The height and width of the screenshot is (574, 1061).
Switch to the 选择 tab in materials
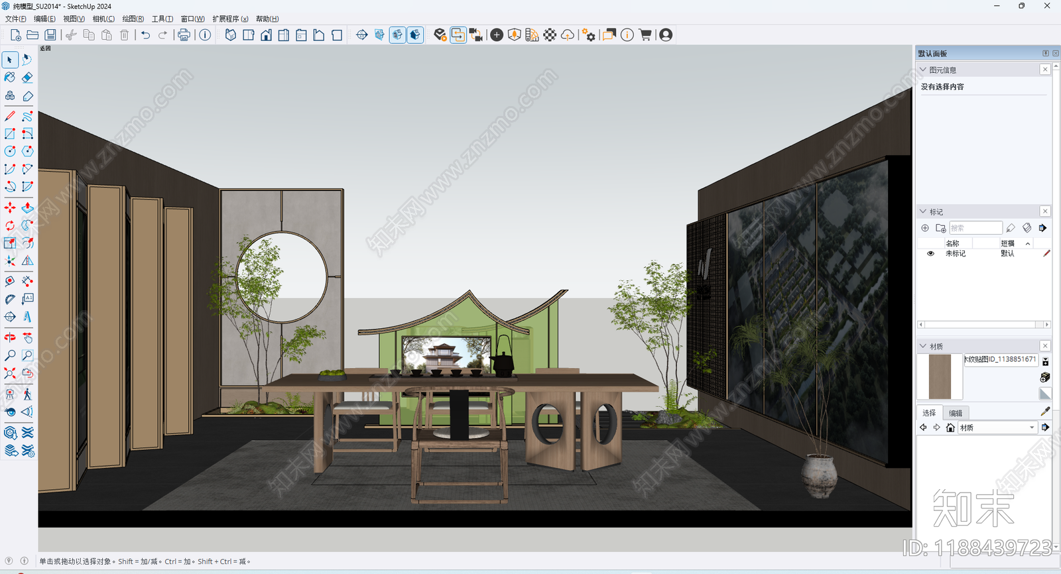click(x=929, y=413)
